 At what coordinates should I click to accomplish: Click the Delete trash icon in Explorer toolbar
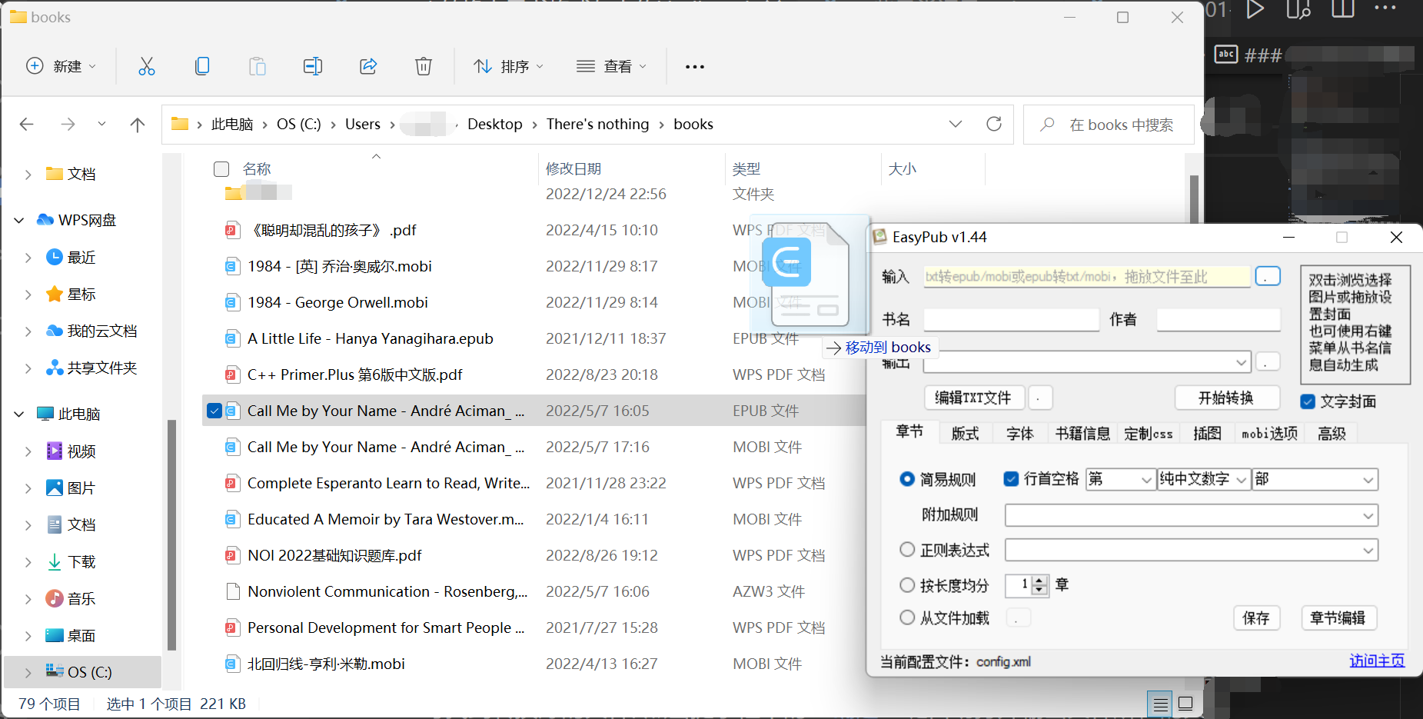424,66
